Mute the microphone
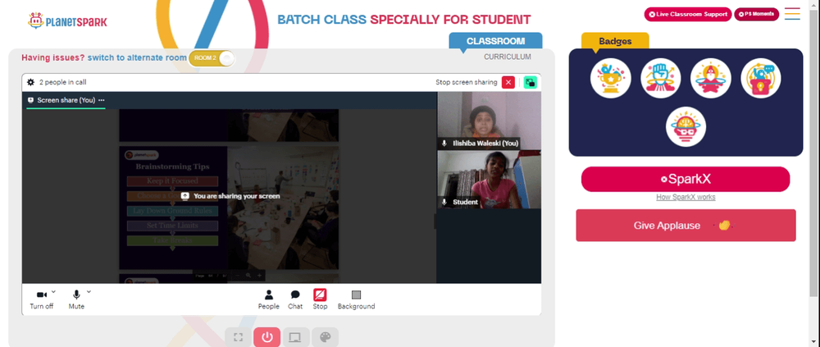The width and height of the screenshot is (820, 347). click(76, 300)
